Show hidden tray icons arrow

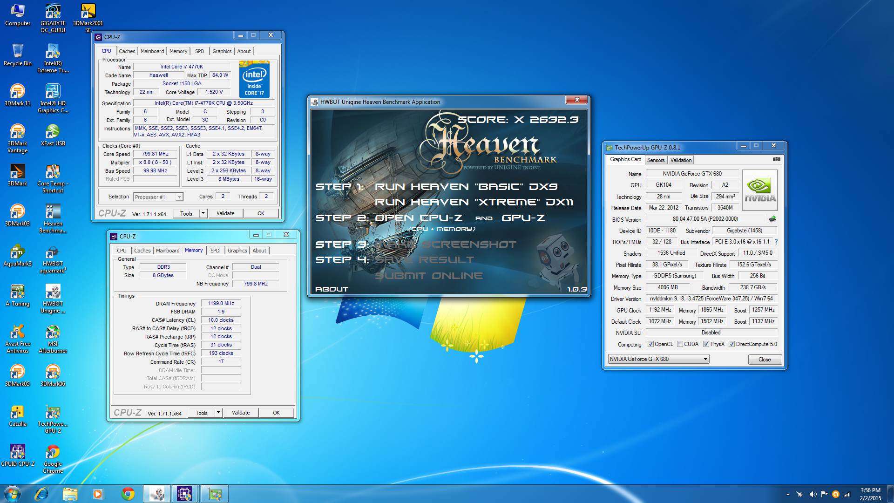pyautogui.click(x=788, y=494)
